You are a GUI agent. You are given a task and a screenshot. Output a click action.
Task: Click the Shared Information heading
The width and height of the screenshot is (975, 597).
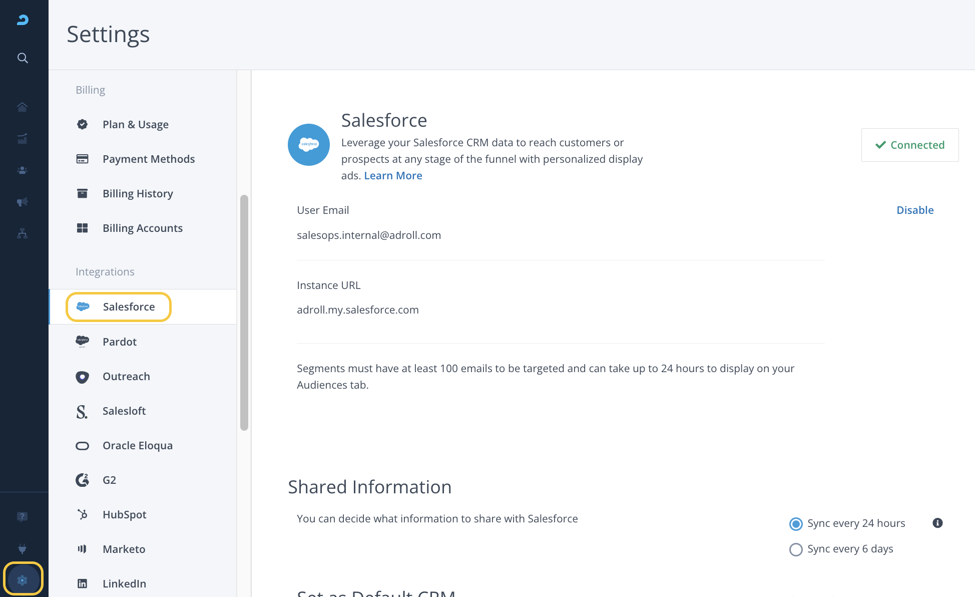point(370,487)
